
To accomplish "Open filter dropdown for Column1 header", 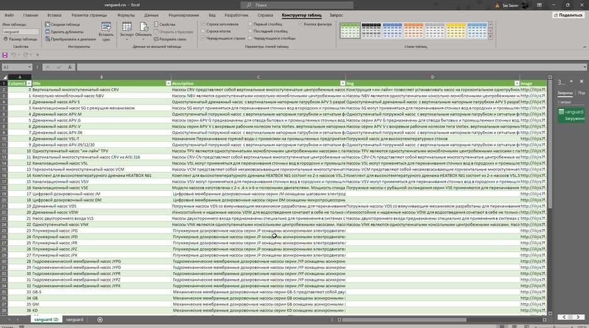I will click(x=29, y=83).
